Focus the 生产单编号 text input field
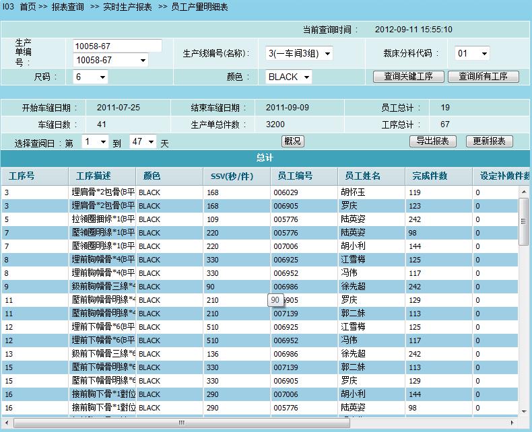Viewport: 532px width, 432px height. [x=117, y=46]
